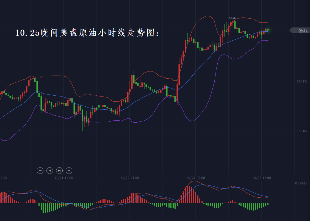
Task: Click the tall green candle under 56.47
Action: click(235, 25)
